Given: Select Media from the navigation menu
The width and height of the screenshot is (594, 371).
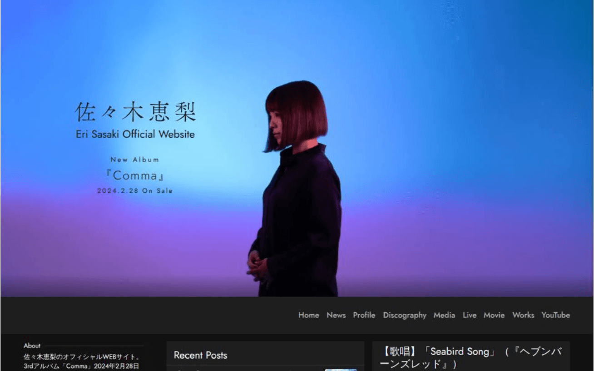Looking at the screenshot, I should pos(444,315).
